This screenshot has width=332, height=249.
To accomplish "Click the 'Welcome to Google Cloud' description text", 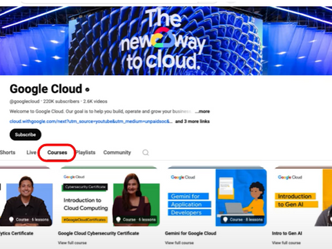I will click(100, 112).
